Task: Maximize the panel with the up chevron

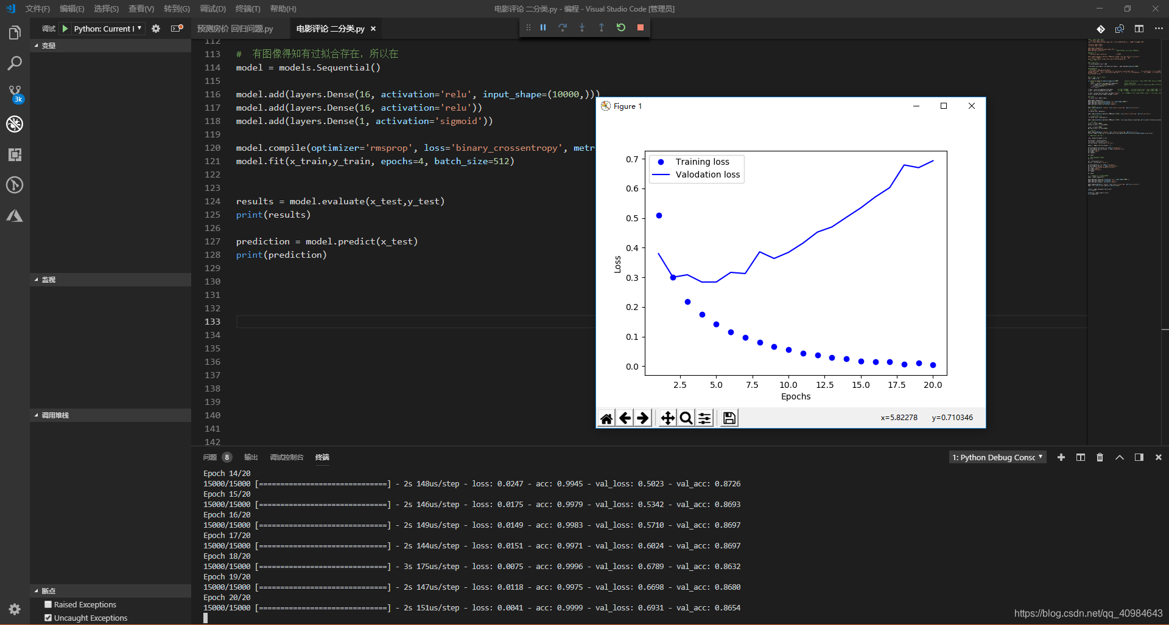Action: coord(1120,457)
